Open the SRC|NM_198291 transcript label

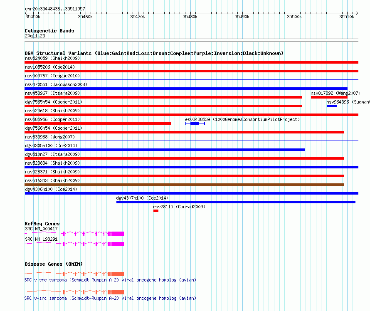point(41,239)
